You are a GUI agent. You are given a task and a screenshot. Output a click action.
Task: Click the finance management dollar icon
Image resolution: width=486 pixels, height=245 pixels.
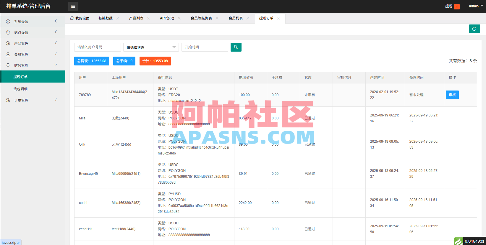click(8, 65)
